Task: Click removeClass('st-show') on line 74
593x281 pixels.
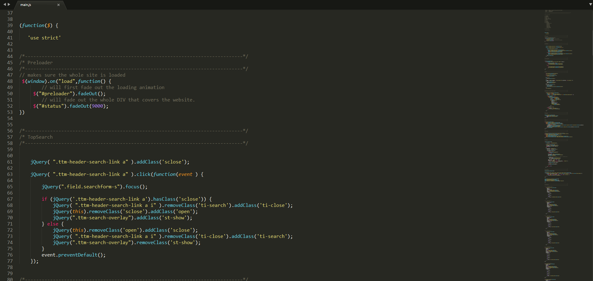Action: click(x=167, y=243)
